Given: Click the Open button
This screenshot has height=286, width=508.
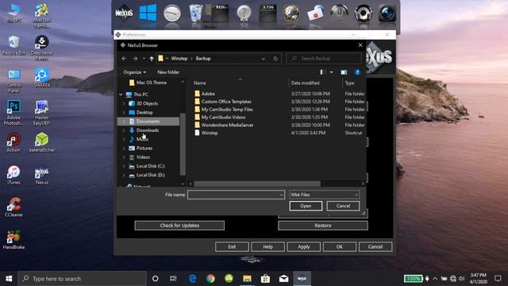Looking at the screenshot, I should coord(306,206).
